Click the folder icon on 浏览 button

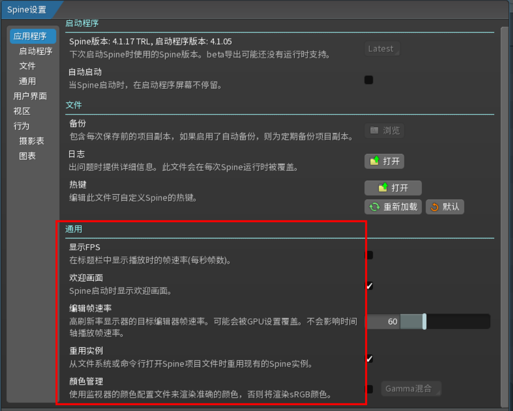[x=374, y=130]
